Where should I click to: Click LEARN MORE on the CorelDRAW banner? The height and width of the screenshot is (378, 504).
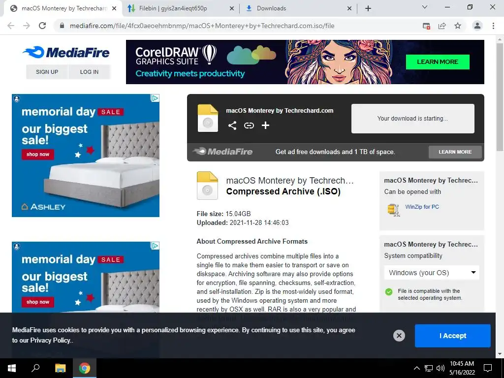pyautogui.click(x=438, y=62)
